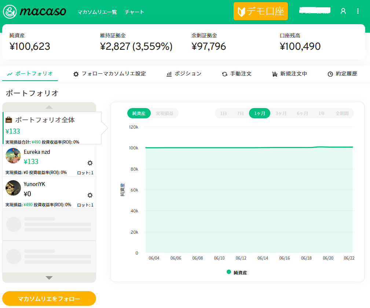Open settings gear for YunoriYK

[90, 195]
